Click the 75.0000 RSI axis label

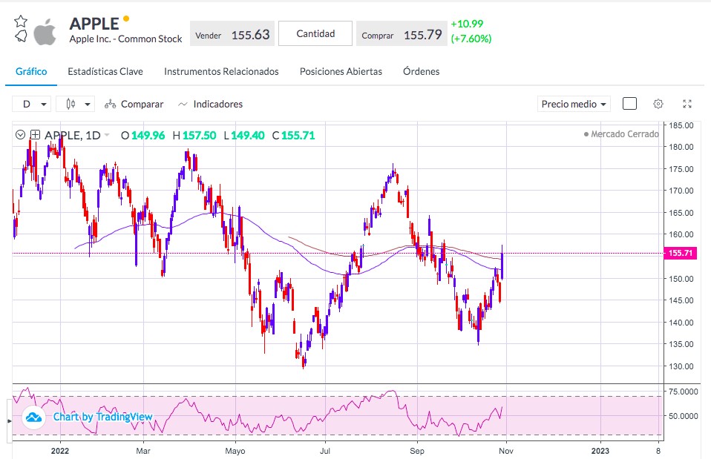683,392
